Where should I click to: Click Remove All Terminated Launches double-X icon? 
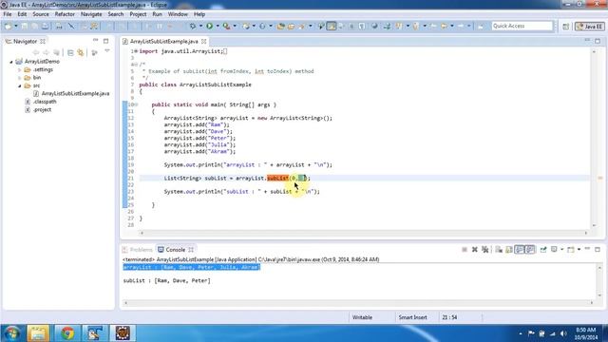[x=485, y=249]
